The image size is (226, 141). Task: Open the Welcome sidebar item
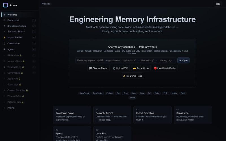[x=19, y=15]
